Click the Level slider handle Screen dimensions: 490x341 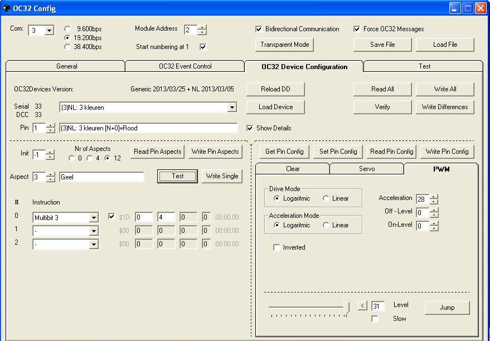click(x=346, y=306)
